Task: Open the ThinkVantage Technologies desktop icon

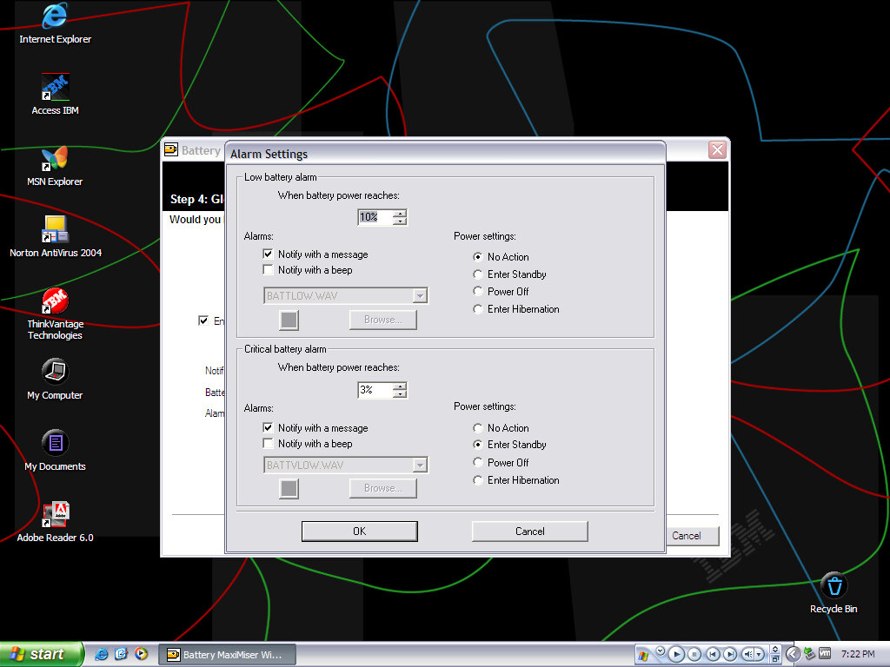Action: (55, 302)
